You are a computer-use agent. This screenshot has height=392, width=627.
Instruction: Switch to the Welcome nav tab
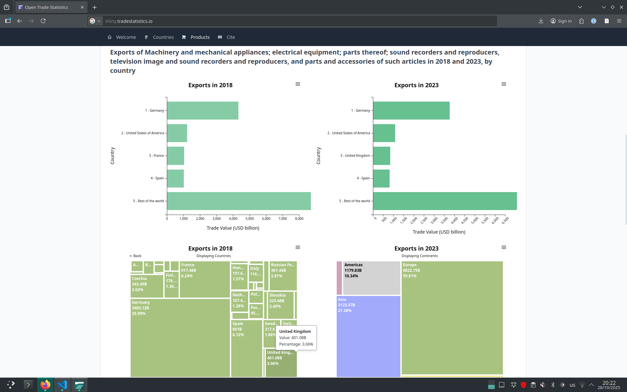(x=126, y=37)
